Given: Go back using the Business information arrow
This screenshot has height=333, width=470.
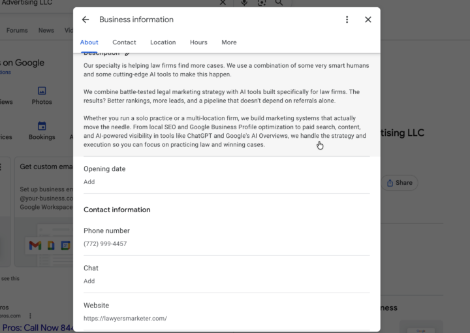Looking at the screenshot, I should tap(86, 20).
